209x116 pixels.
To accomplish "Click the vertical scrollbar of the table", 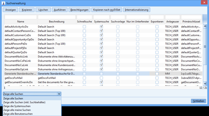I will (205, 47).
